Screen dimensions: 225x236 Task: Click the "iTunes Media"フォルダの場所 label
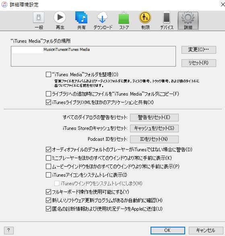40,41
